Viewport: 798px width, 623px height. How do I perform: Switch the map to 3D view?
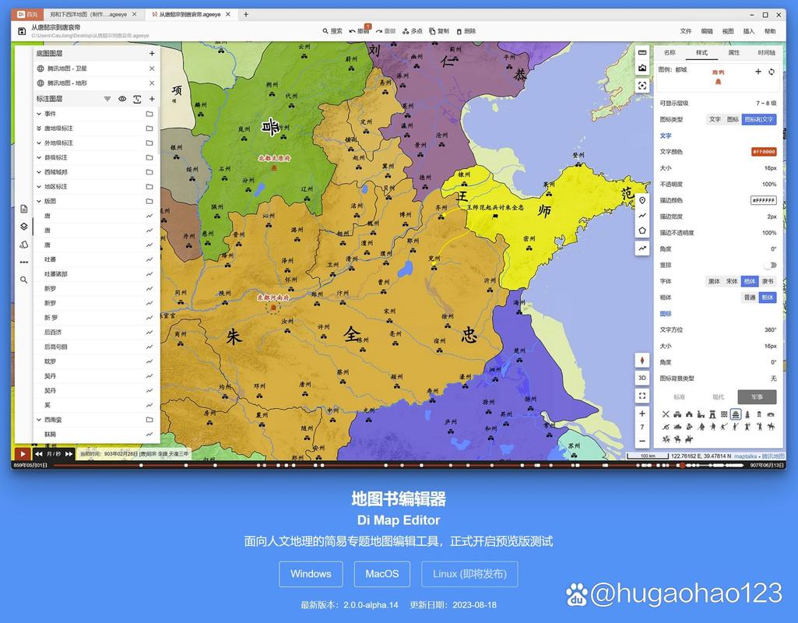click(642, 378)
